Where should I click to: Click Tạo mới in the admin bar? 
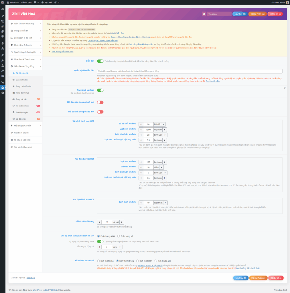(47, 2)
